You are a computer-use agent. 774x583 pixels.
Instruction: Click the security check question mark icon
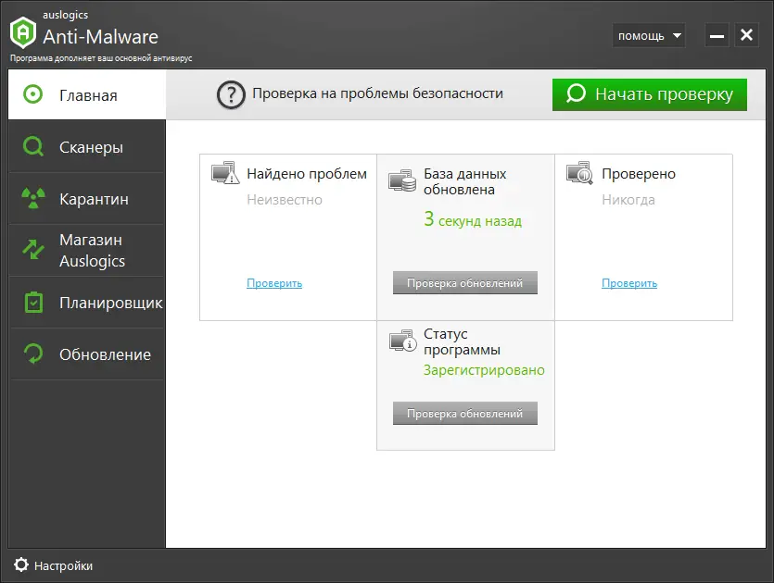[x=230, y=93]
